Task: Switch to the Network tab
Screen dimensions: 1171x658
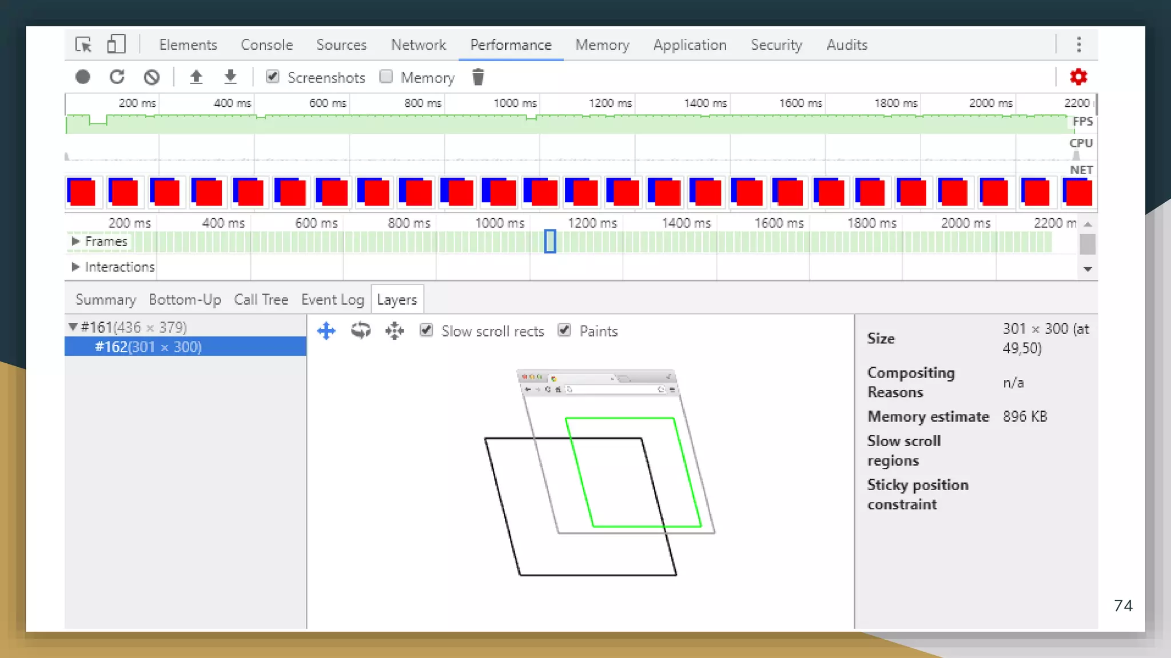Action: pyautogui.click(x=418, y=45)
